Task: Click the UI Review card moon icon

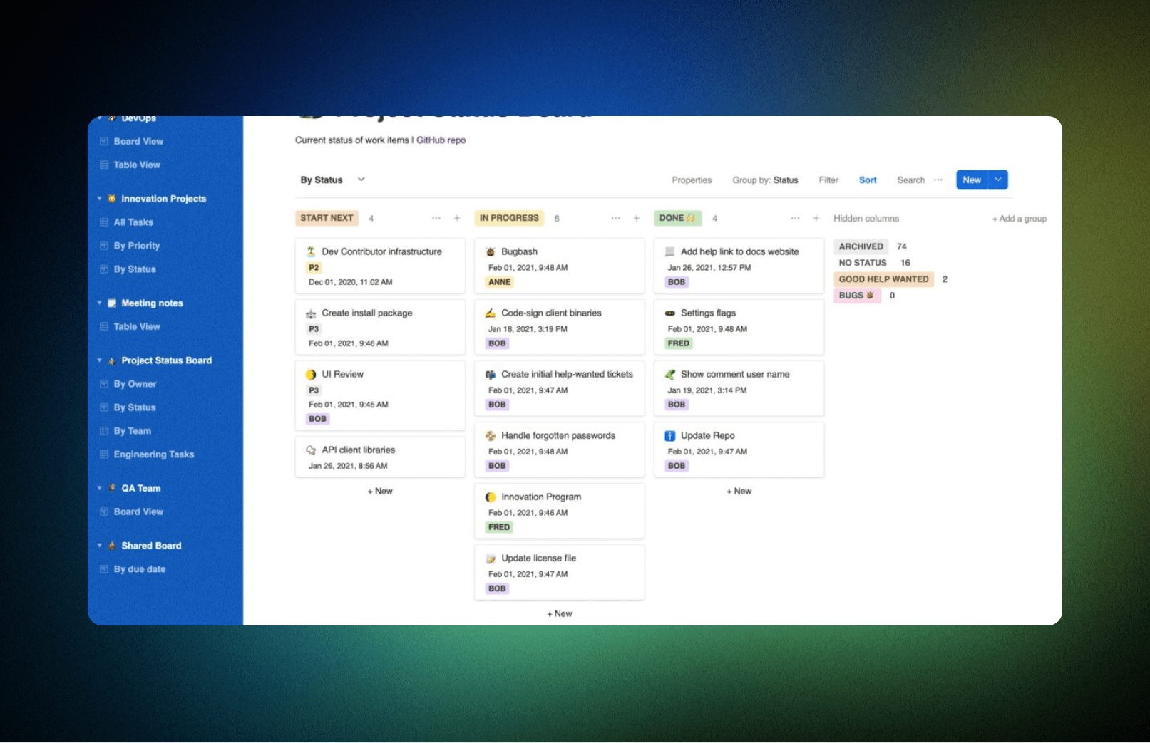Action: coord(311,375)
